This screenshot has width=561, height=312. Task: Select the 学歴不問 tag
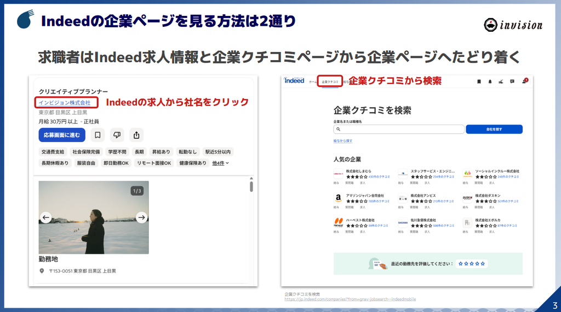tap(117, 152)
